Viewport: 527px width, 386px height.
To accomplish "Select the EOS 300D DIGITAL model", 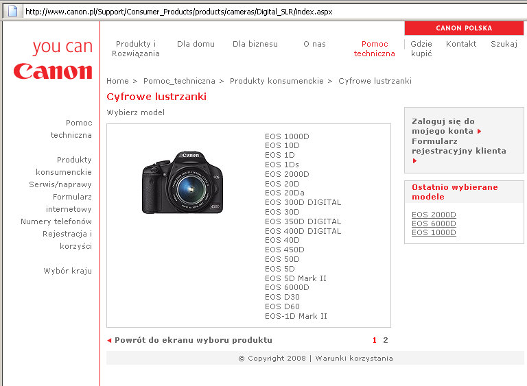I will click(x=303, y=202).
